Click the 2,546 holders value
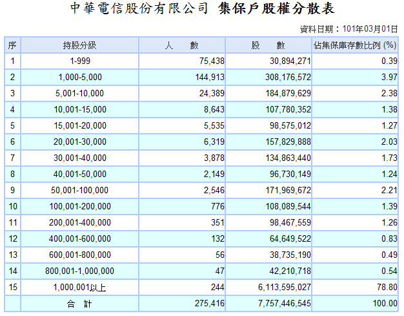This screenshot has height=316, width=404. coord(214,191)
